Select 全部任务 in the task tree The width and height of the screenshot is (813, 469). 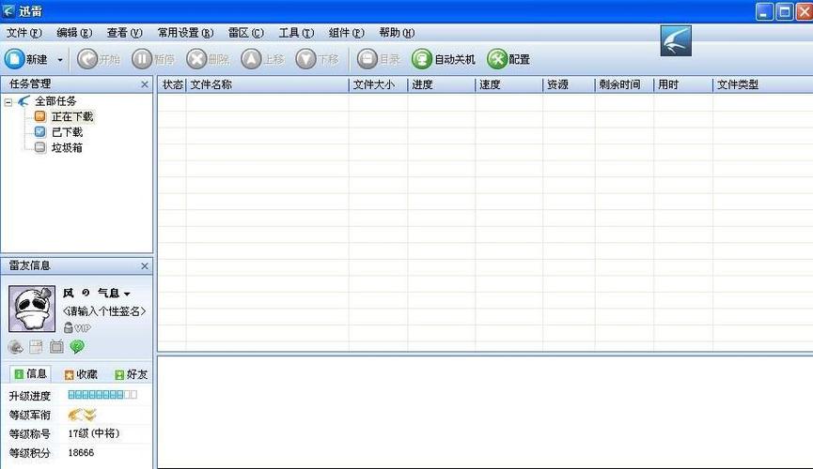55,101
